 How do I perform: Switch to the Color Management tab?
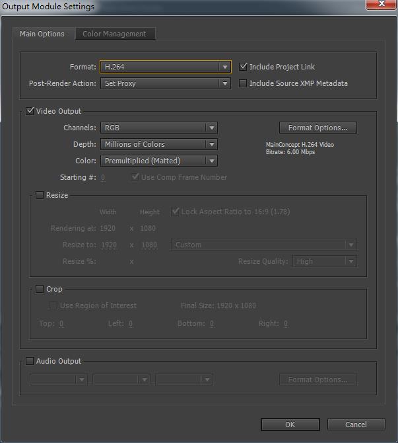114,34
